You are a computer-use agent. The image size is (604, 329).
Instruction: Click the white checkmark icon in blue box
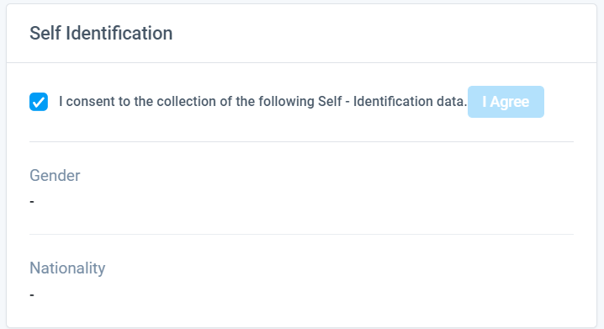pyautogui.click(x=39, y=102)
